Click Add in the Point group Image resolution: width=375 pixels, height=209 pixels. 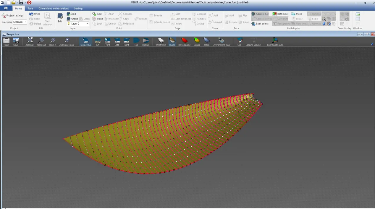click(x=97, y=14)
